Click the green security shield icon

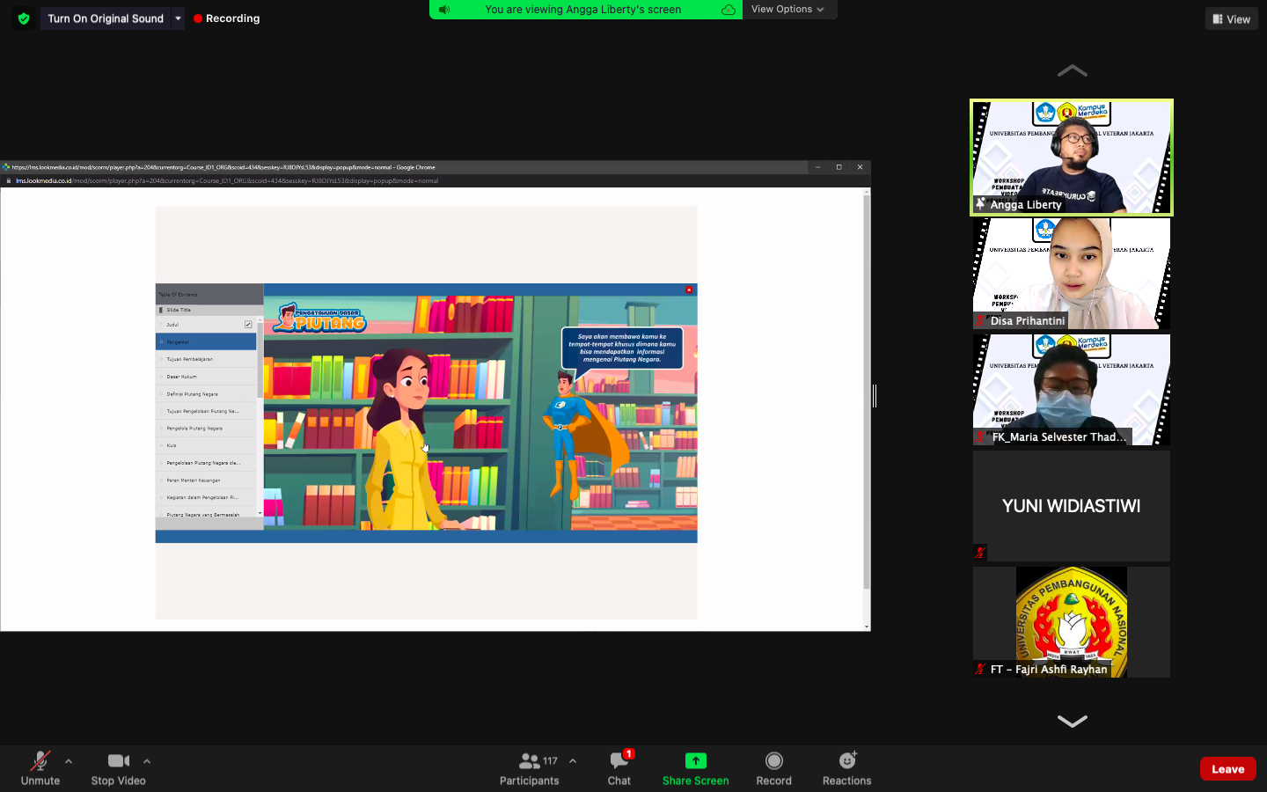tap(24, 18)
